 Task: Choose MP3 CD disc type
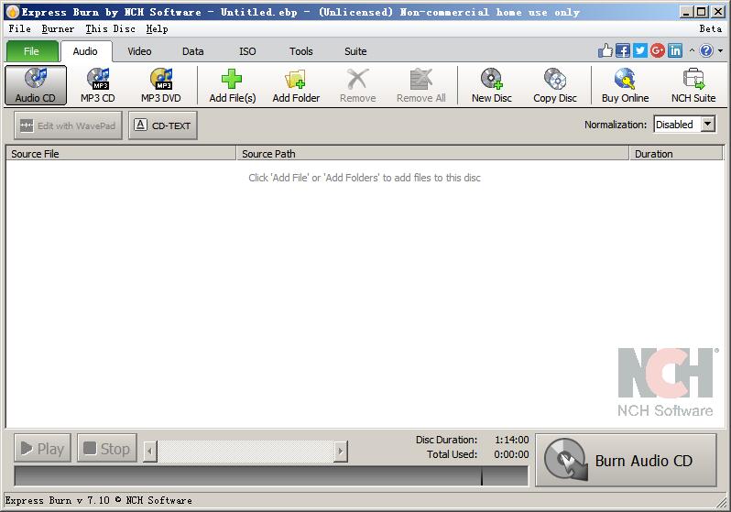point(97,85)
